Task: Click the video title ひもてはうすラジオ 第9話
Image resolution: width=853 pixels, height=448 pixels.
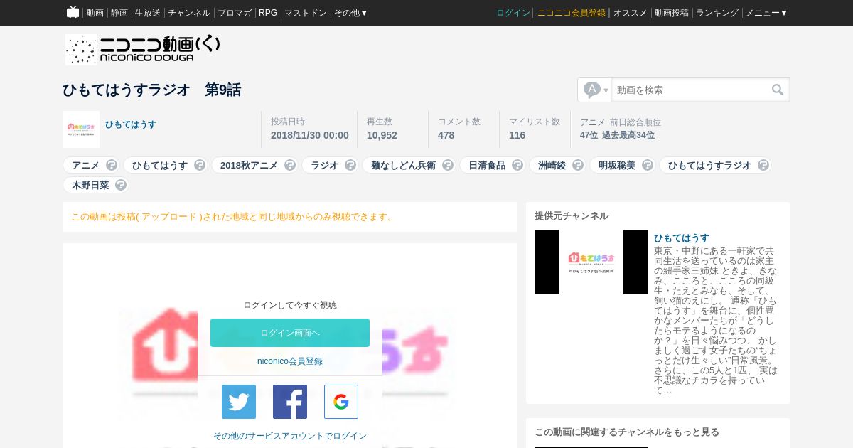Action: coord(151,90)
